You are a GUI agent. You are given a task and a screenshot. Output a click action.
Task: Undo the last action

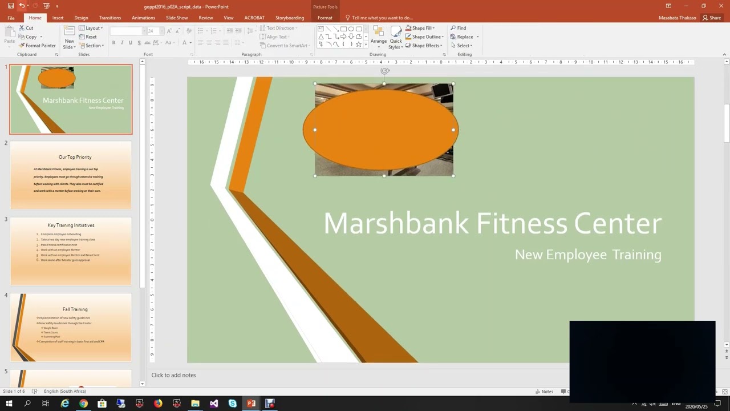(22, 6)
